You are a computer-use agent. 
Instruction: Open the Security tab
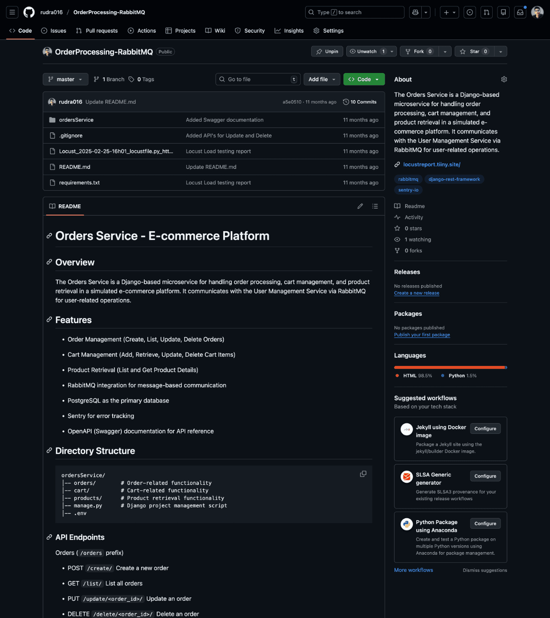(x=250, y=31)
